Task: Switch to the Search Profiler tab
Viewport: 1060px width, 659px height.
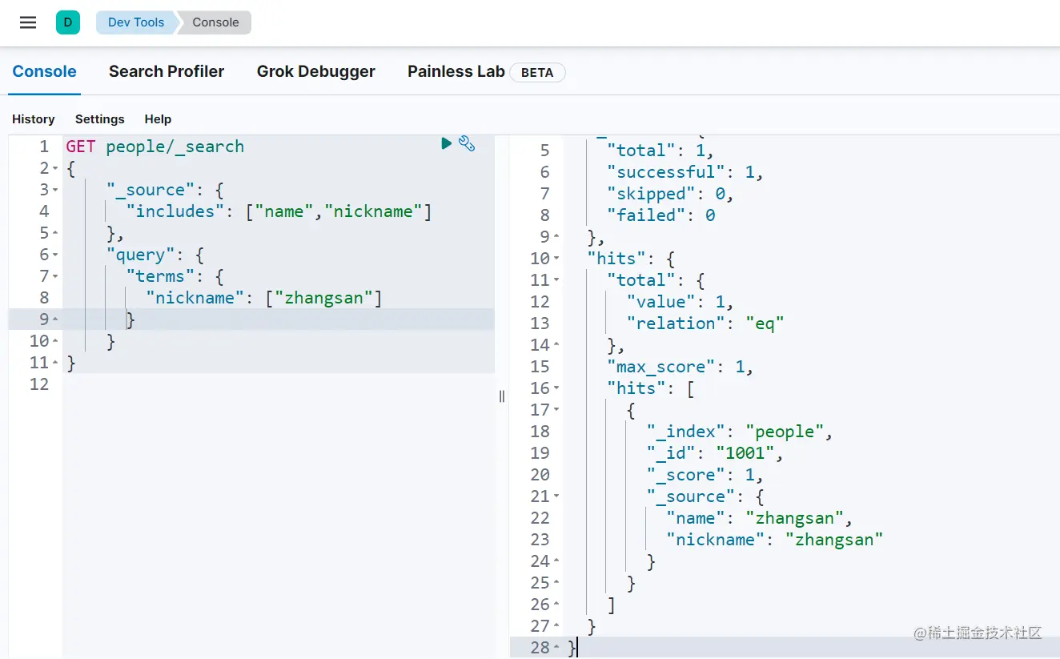Action: tap(167, 71)
